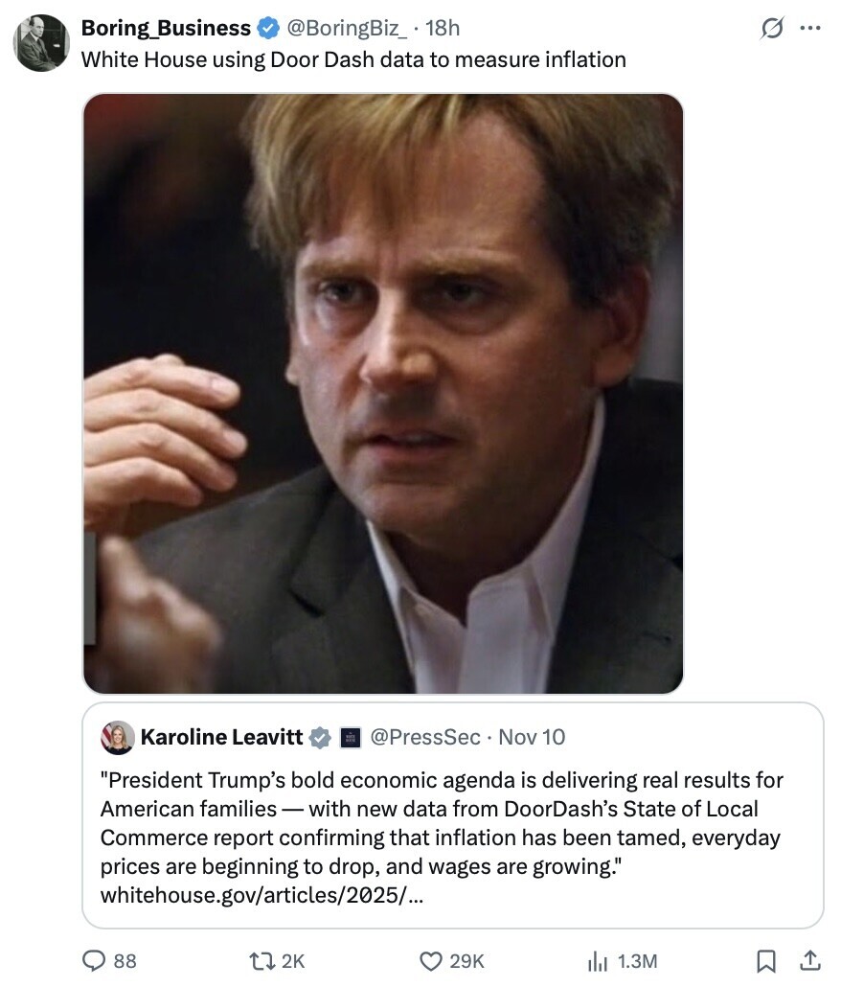Open the three-dot more options menu

coord(810,29)
